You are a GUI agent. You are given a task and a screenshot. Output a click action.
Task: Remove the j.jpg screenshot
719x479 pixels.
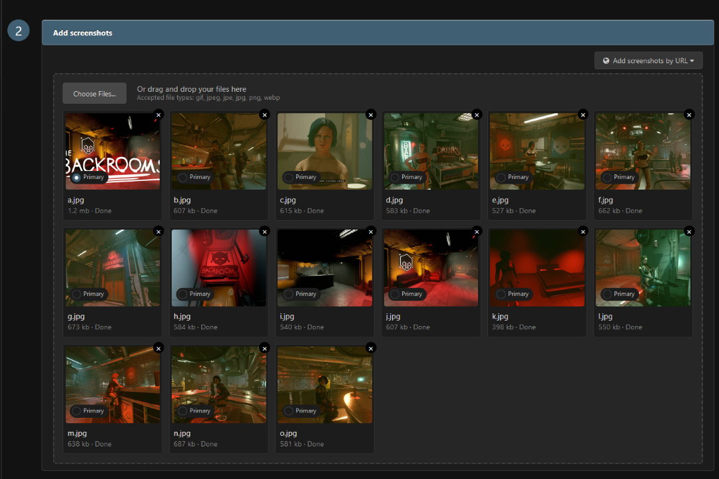(x=477, y=232)
